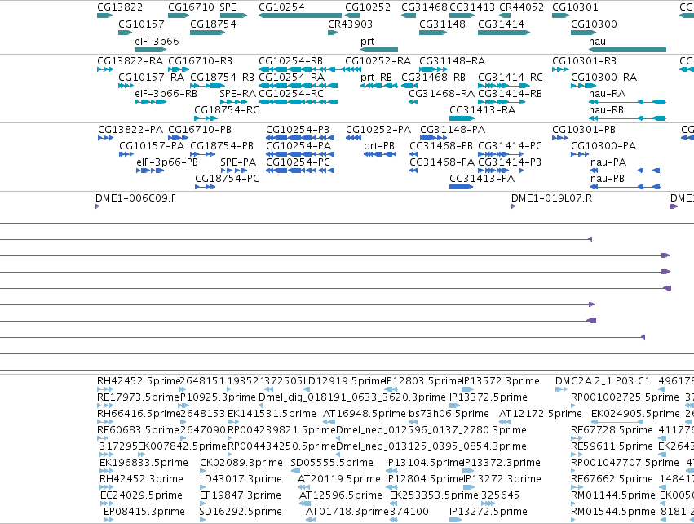The image size is (694, 524).
Task: Select the CG31413 gene label
Action: 472,7
